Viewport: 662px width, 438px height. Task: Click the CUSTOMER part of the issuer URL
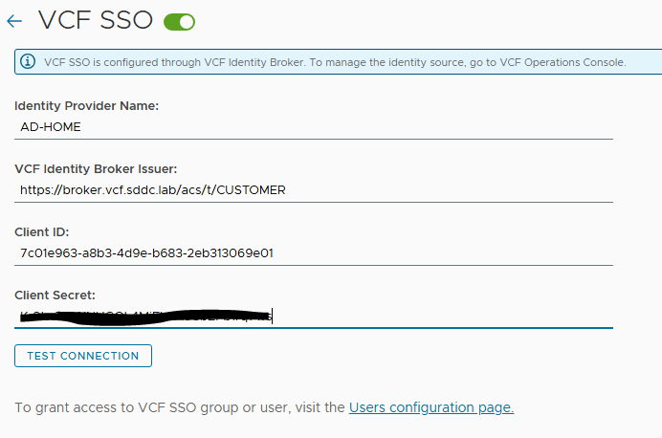pos(252,189)
